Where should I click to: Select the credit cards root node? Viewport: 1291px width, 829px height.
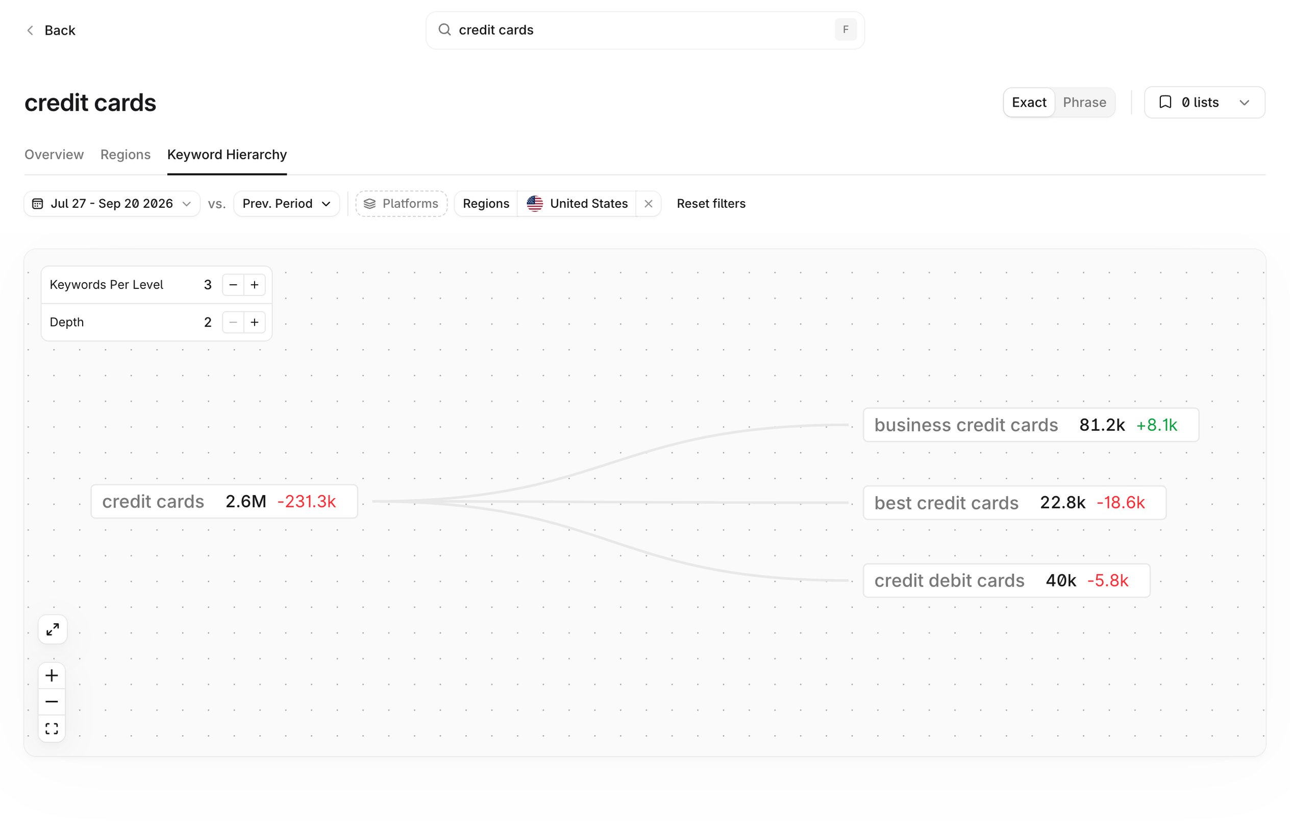224,501
